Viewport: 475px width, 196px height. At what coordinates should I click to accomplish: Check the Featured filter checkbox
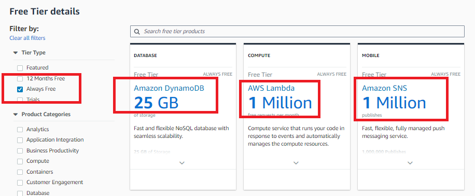click(20, 68)
